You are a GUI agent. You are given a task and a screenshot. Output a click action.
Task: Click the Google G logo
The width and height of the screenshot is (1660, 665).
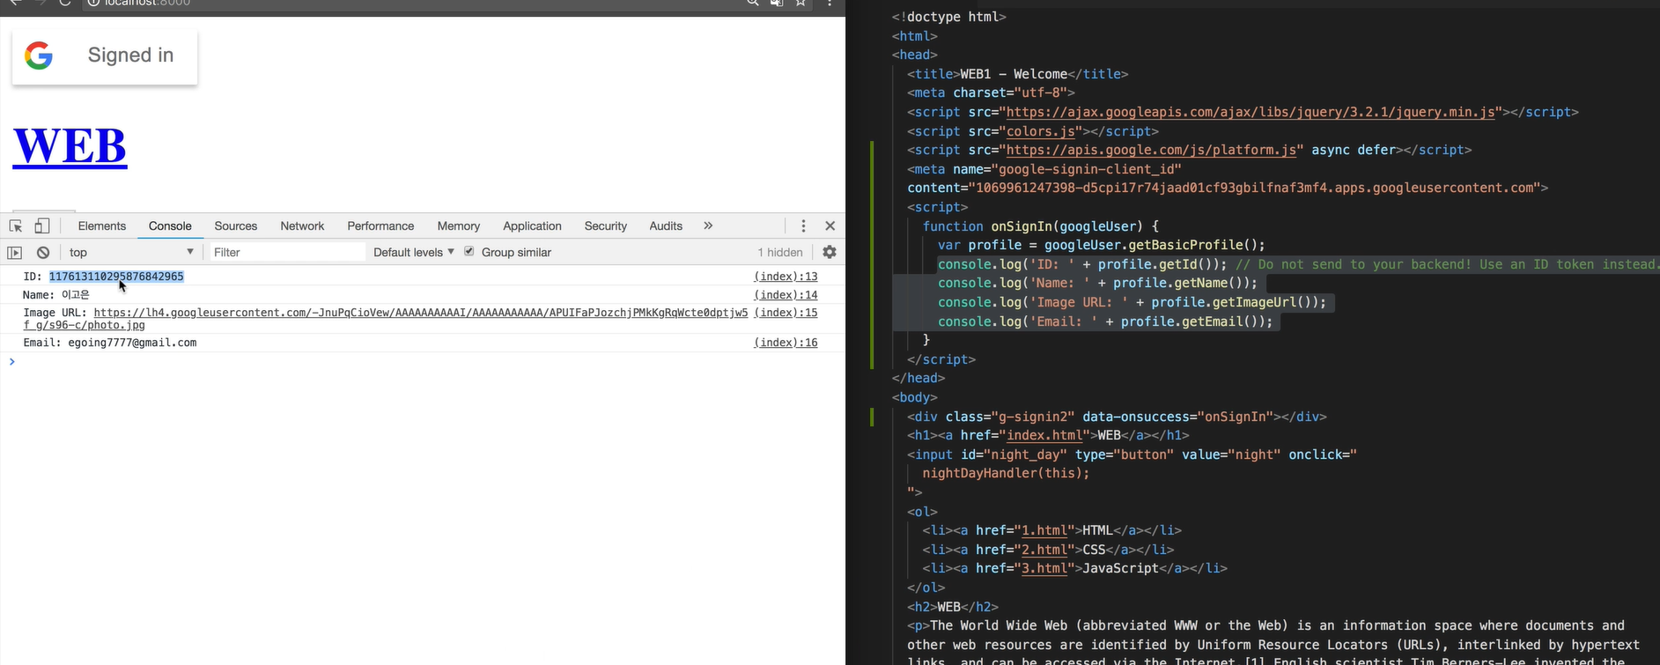tap(39, 55)
